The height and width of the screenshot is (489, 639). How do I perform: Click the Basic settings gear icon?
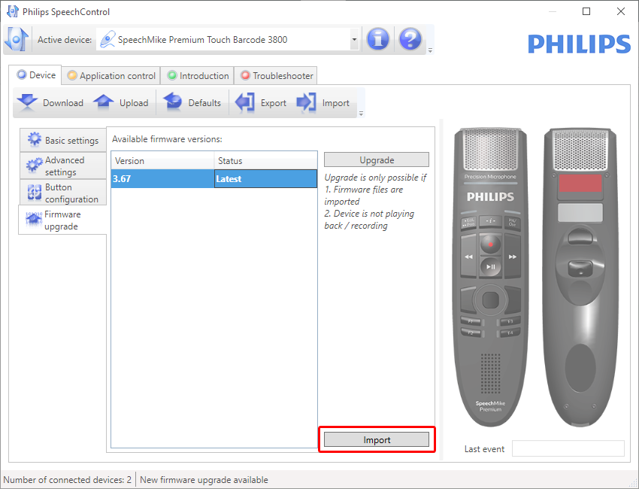(x=35, y=139)
